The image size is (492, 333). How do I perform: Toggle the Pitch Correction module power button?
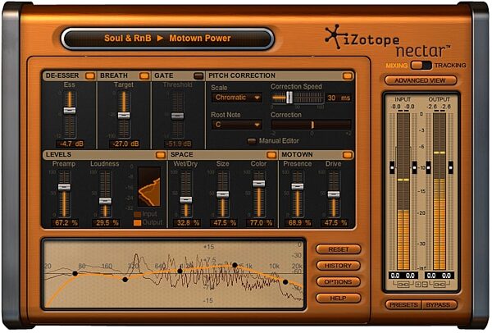pyautogui.click(x=348, y=76)
